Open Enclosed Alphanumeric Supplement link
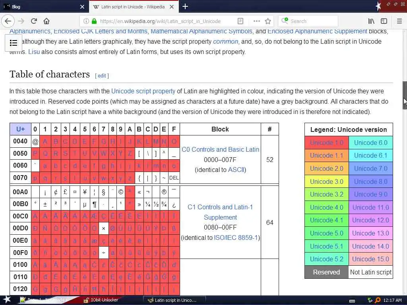Viewport: 407px width, 305px height. [317, 31]
